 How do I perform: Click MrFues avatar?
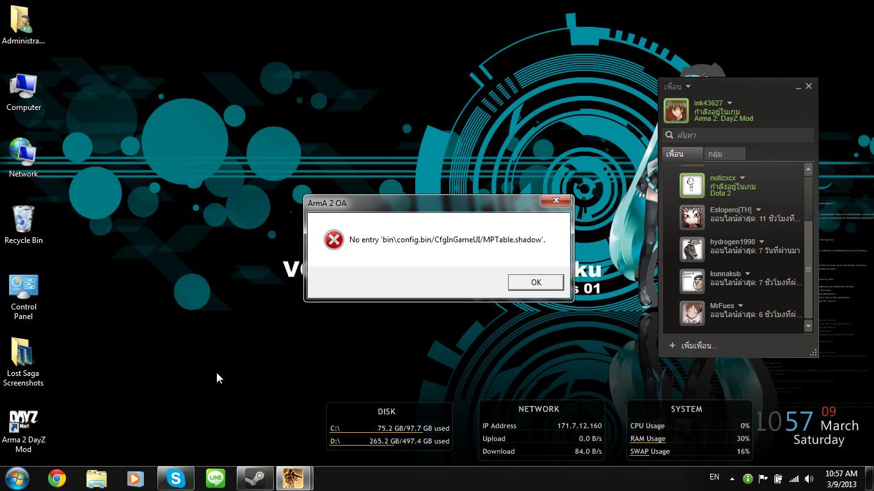tap(692, 313)
